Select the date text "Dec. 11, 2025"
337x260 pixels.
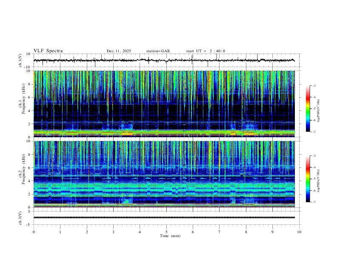(119, 51)
